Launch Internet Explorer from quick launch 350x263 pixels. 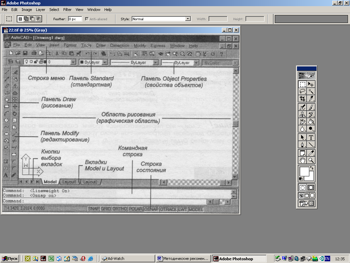pos(90,259)
